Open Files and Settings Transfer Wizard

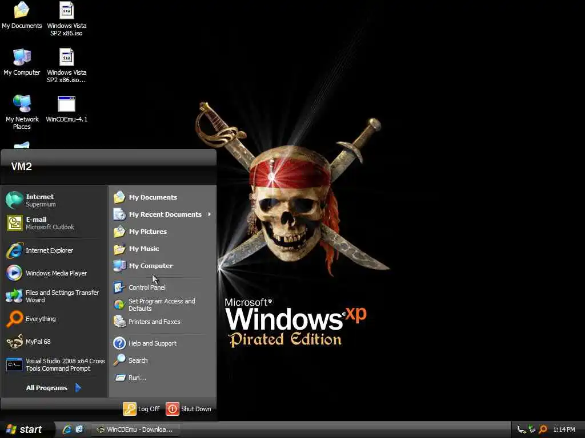54,296
